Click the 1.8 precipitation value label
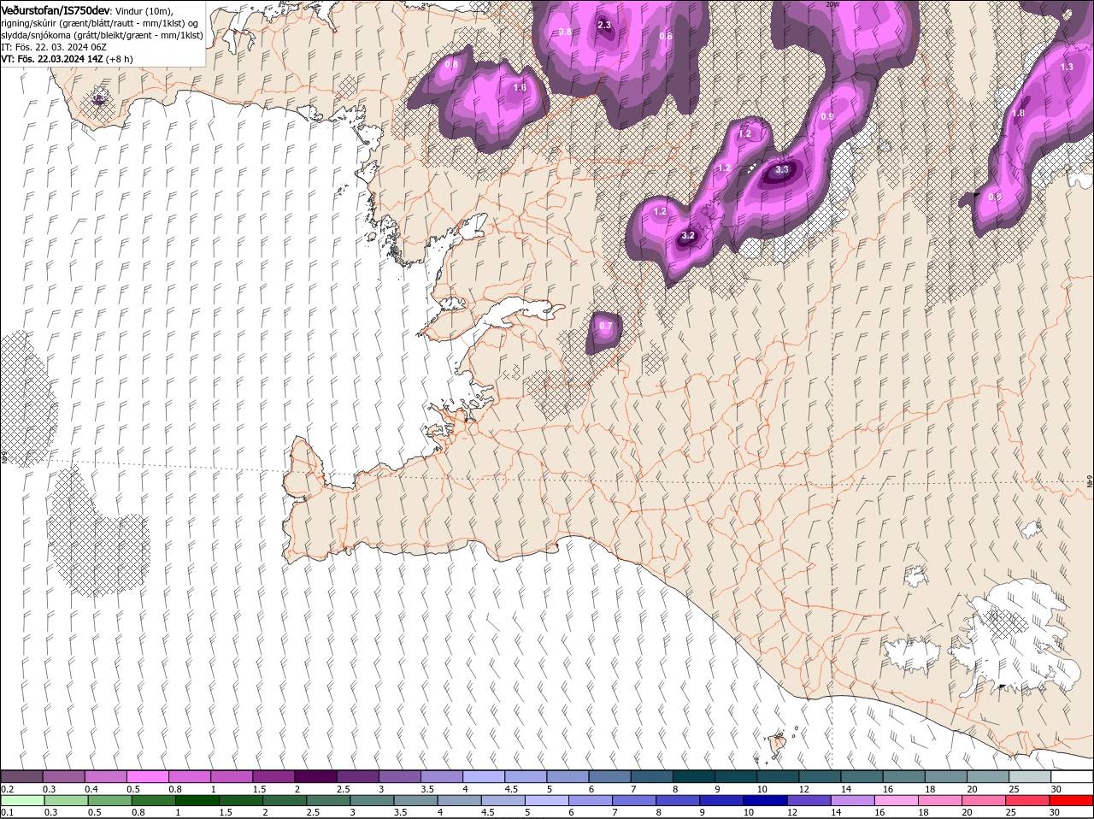Image resolution: width=1094 pixels, height=819 pixels. pyautogui.click(x=1018, y=113)
